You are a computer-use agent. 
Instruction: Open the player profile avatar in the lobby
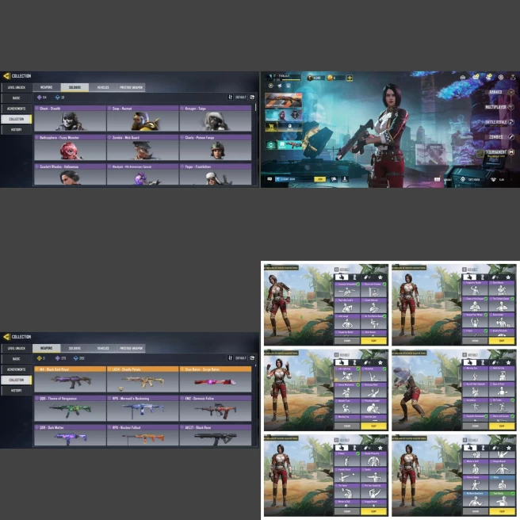[x=269, y=78]
